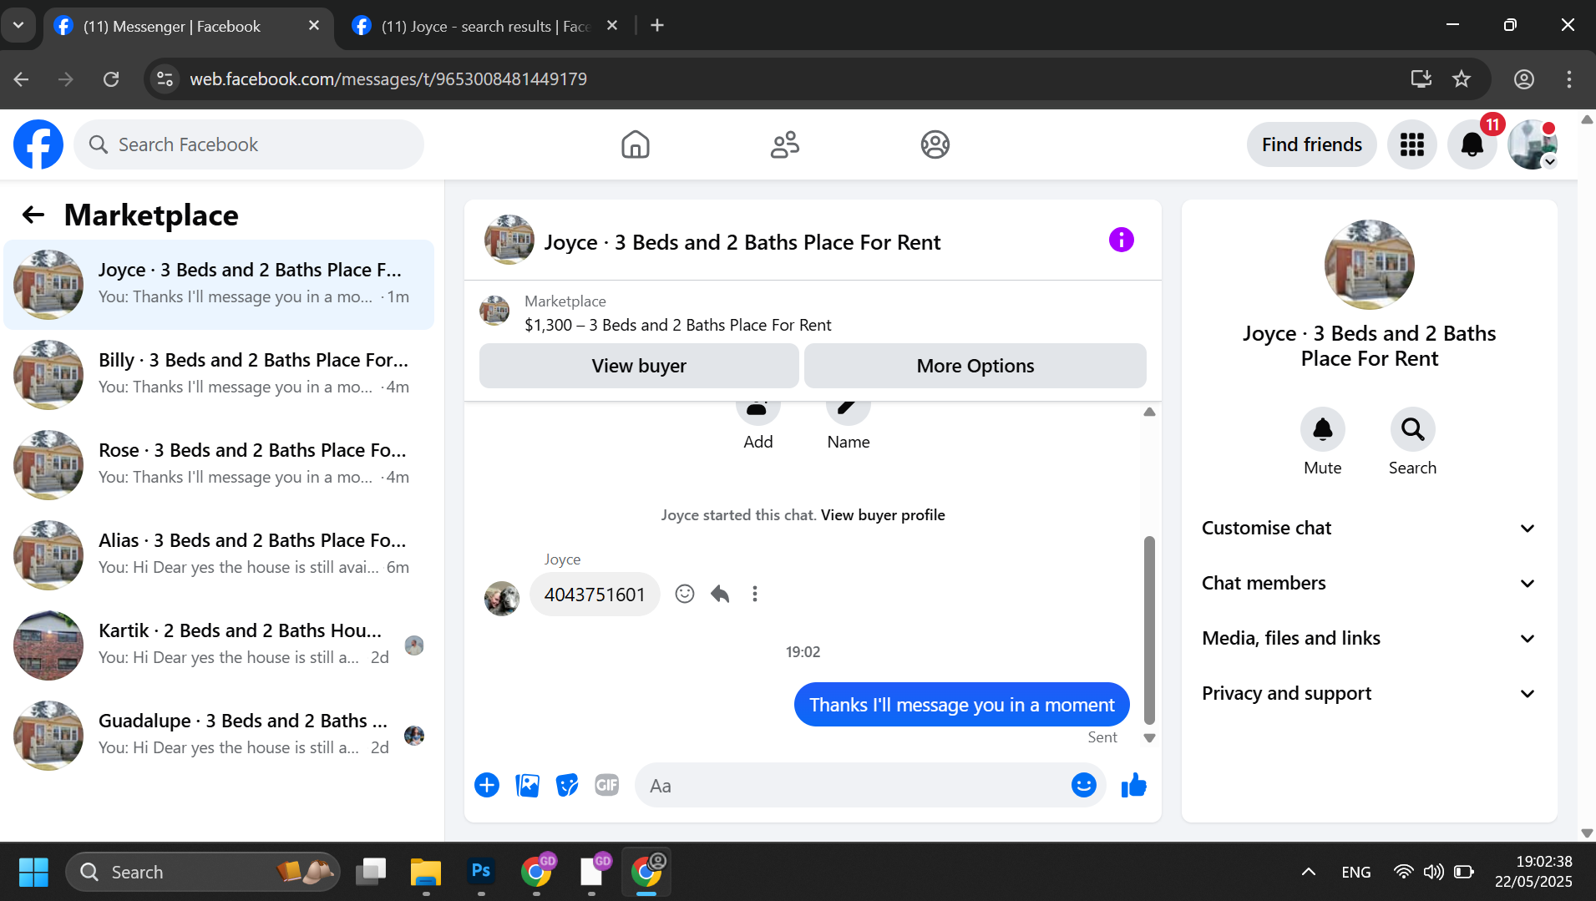
Task: Open the Facebook logo home link
Action: pos(38,144)
